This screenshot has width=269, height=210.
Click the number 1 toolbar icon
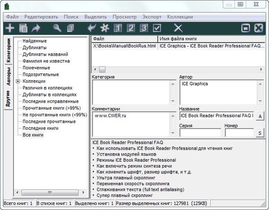click(x=118, y=28)
